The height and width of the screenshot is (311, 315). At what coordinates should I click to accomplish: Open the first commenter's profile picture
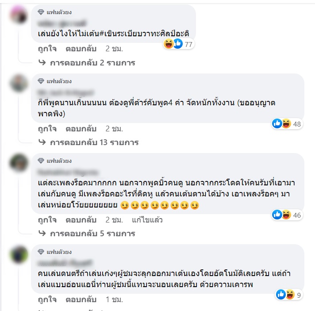click(x=19, y=15)
